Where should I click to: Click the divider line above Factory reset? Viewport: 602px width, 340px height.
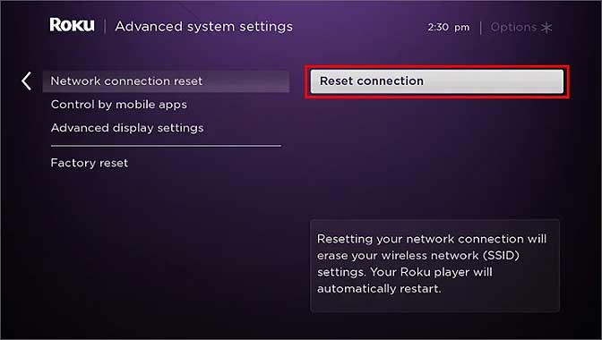(166, 146)
